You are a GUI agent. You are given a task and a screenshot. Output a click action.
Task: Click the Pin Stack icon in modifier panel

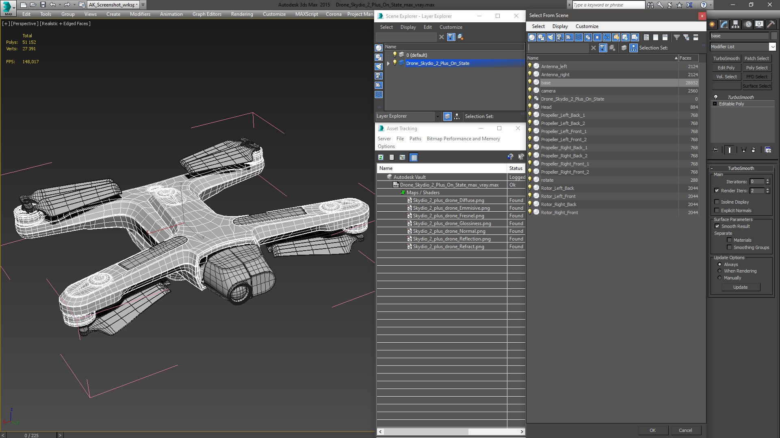716,150
